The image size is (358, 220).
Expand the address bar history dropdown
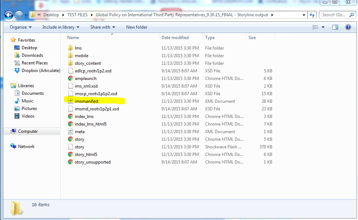pos(304,15)
